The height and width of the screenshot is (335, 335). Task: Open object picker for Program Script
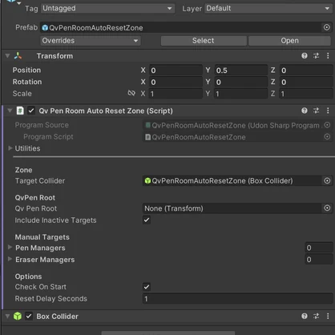point(327,137)
